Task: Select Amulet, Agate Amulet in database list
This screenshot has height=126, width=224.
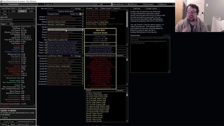Action: (x=94, y=113)
